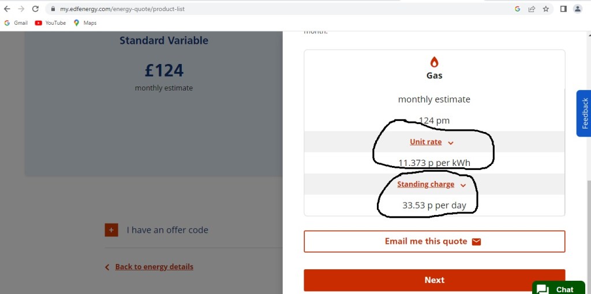Viewport: 591px width, 294px height.
Task: Reload the current page
Action: [x=35, y=9]
